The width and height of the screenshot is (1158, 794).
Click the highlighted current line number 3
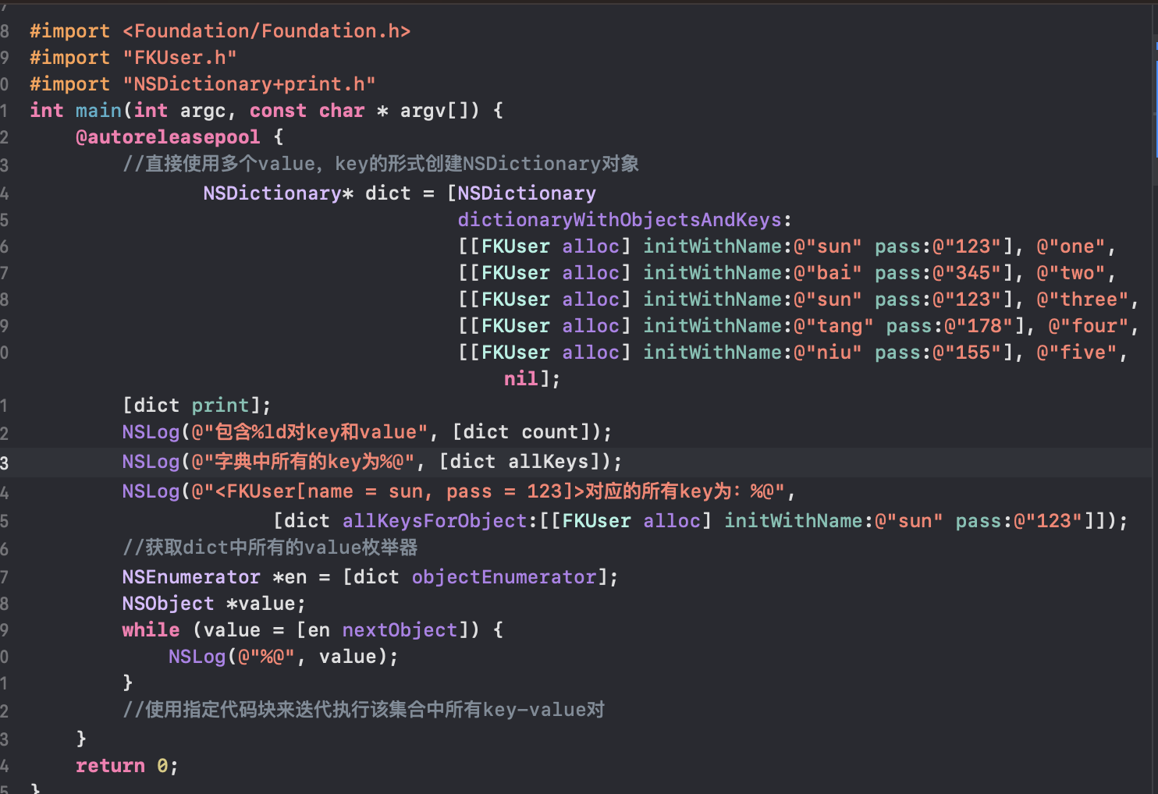coord(5,463)
